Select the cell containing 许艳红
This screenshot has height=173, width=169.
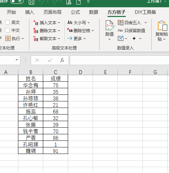coord(31,105)
